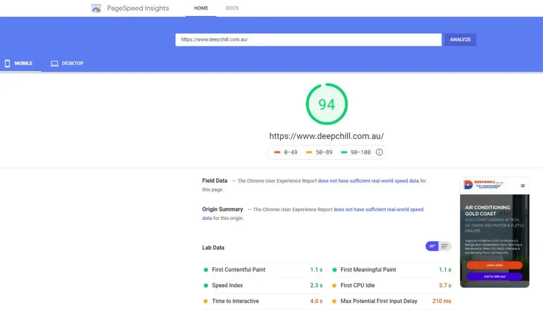
Task: Open Origin Summary insufficient speed data link
Action: click(x=378, y=209)
